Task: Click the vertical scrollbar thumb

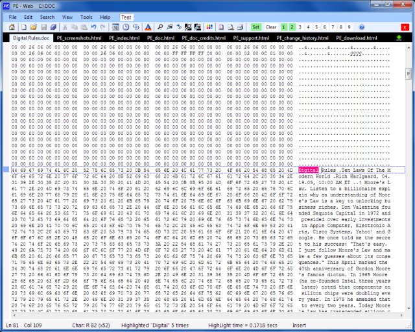Action: tap(409, 74)
